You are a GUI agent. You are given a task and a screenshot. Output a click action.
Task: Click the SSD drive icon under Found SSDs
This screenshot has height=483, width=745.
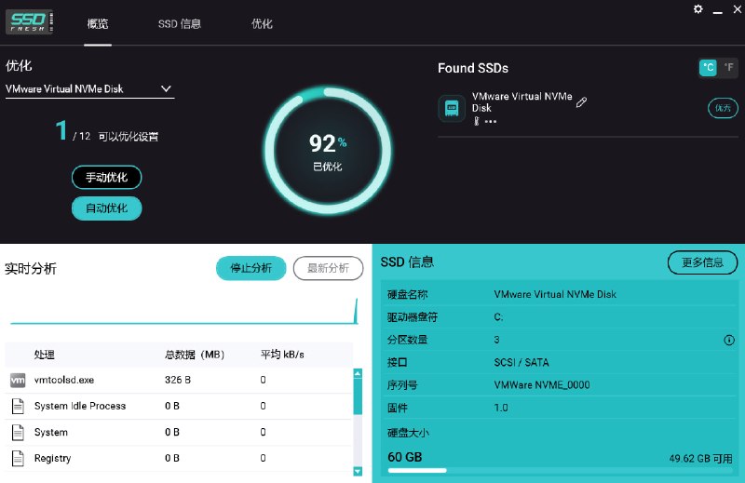[x=452, y=108]
